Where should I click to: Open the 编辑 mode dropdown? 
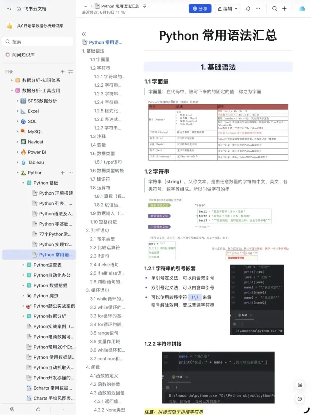coord(227,9)
